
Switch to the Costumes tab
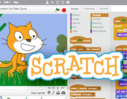[x=89, y=9]
